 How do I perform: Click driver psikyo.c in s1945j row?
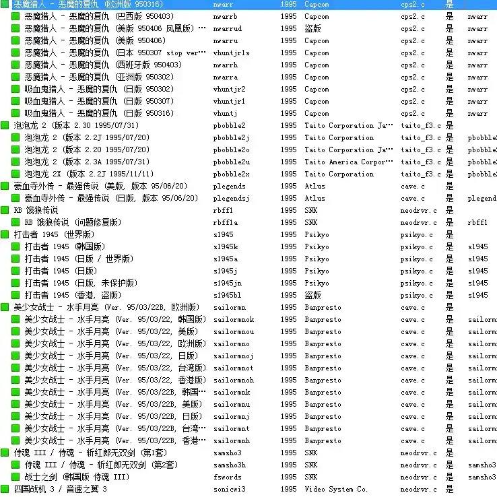click(416, 271)
